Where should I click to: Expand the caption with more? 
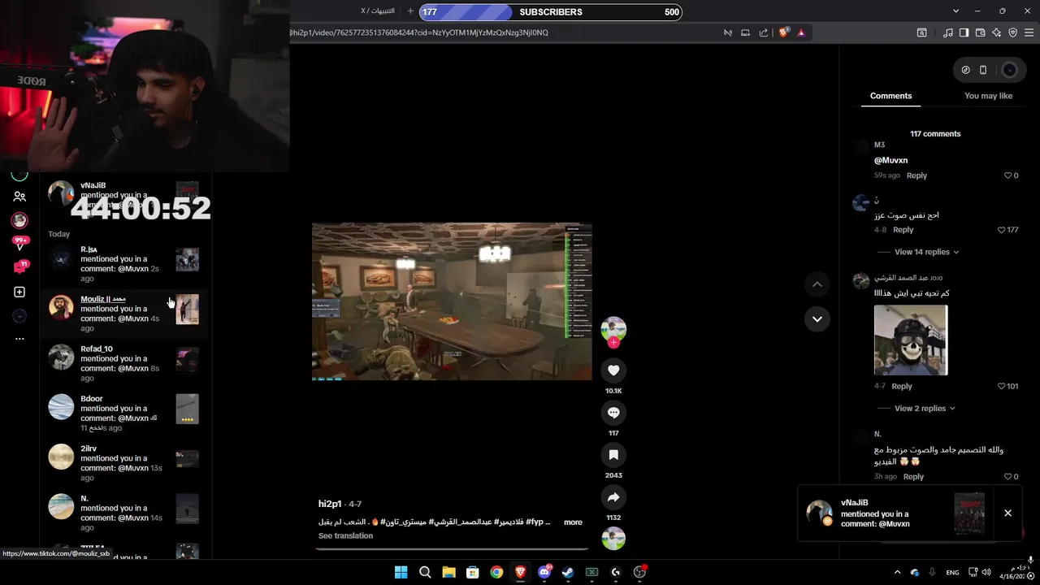pyautogui.click(x=573, y=522)
